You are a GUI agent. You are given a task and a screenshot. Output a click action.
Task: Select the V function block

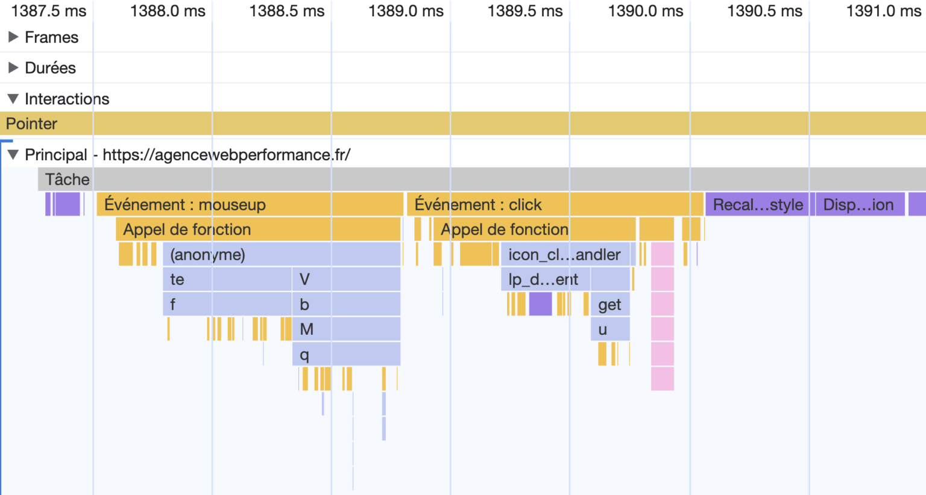(x=347, y=279)
